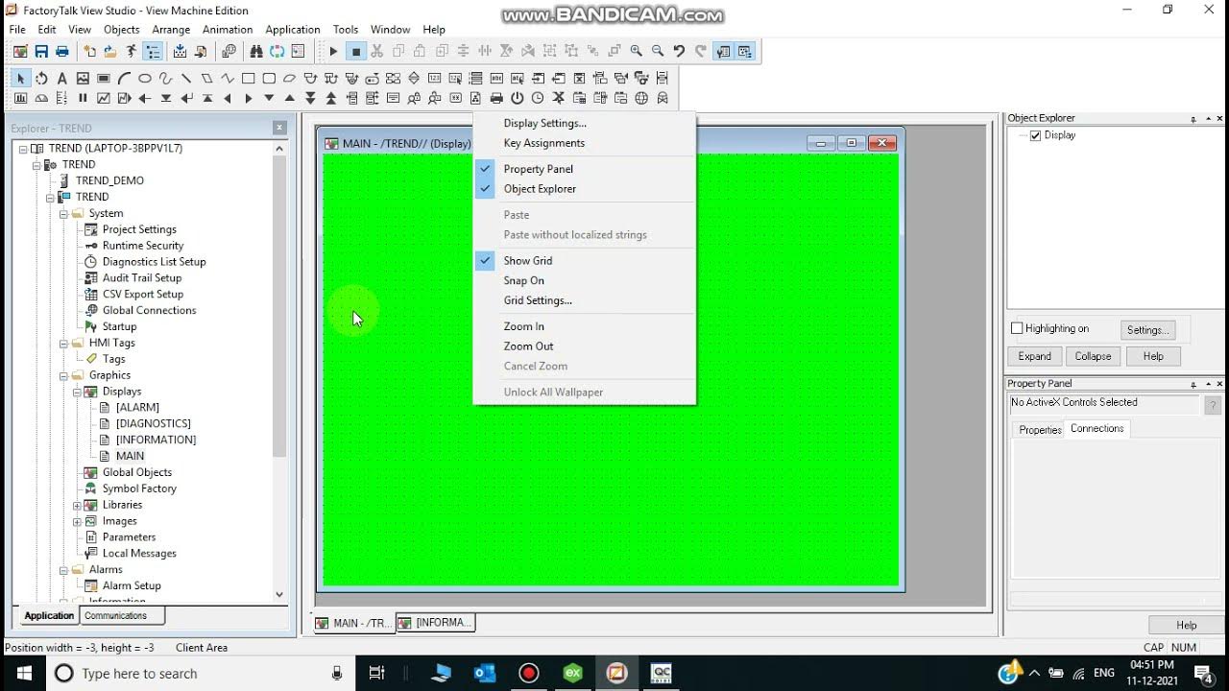Select the Ellipse drawing tool
Image resolution: width=1229 pixels, height=691 pixels.
coord(145,79)
